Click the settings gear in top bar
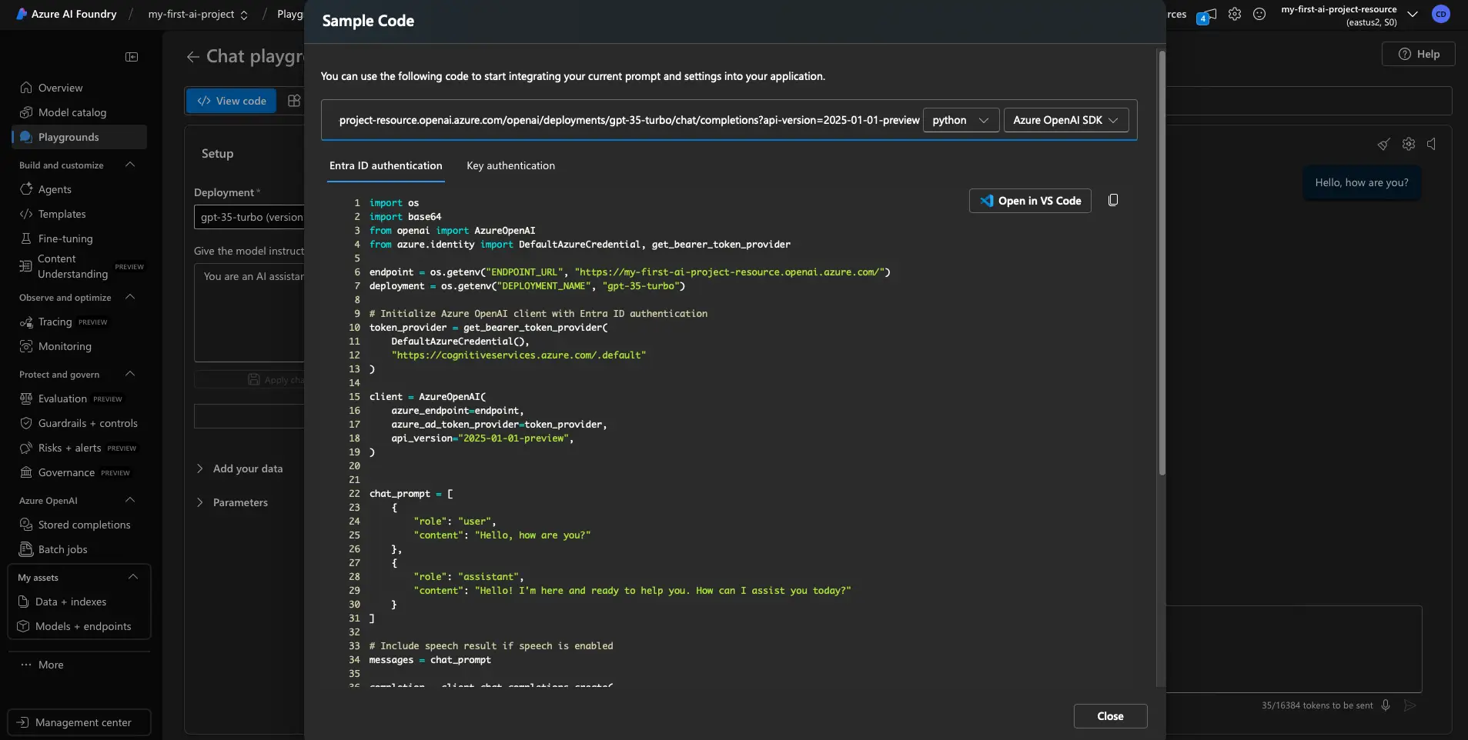1468x740 pixels. tap(1235, 14)
